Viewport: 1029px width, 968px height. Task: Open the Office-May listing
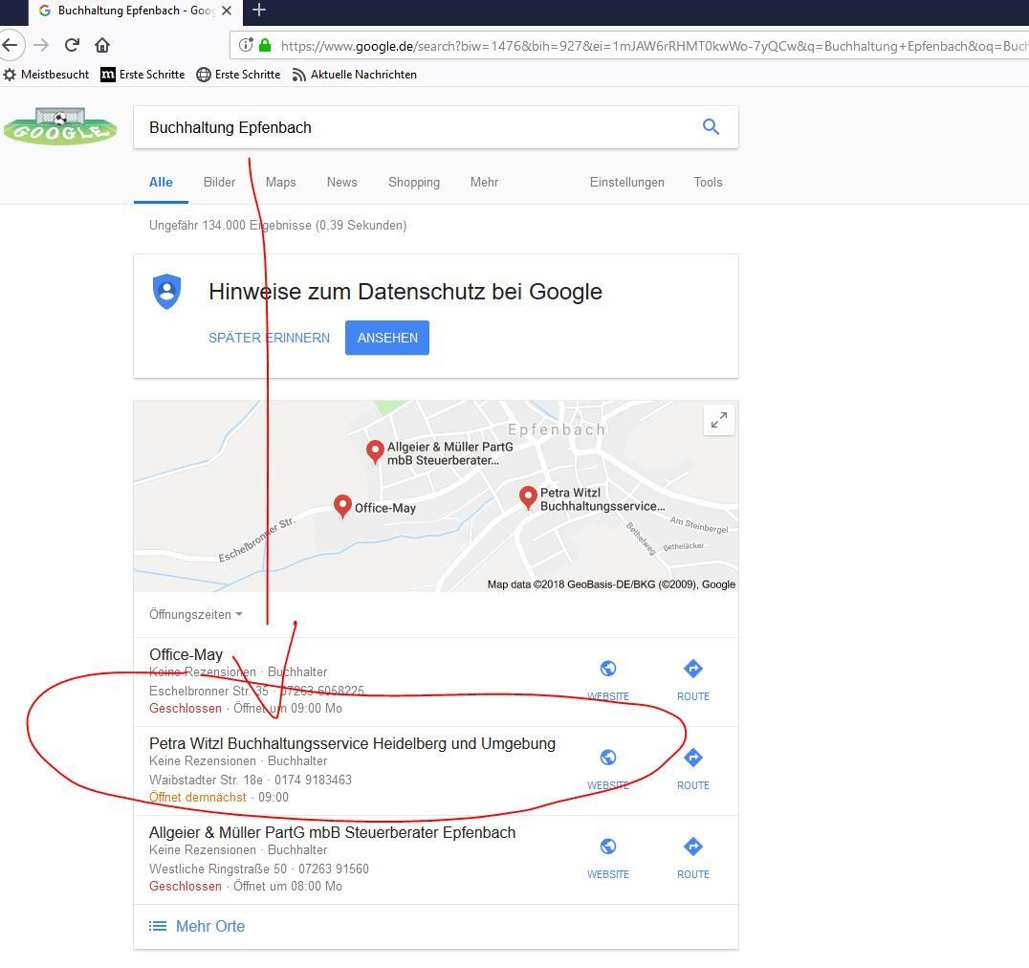pos(186,655)
